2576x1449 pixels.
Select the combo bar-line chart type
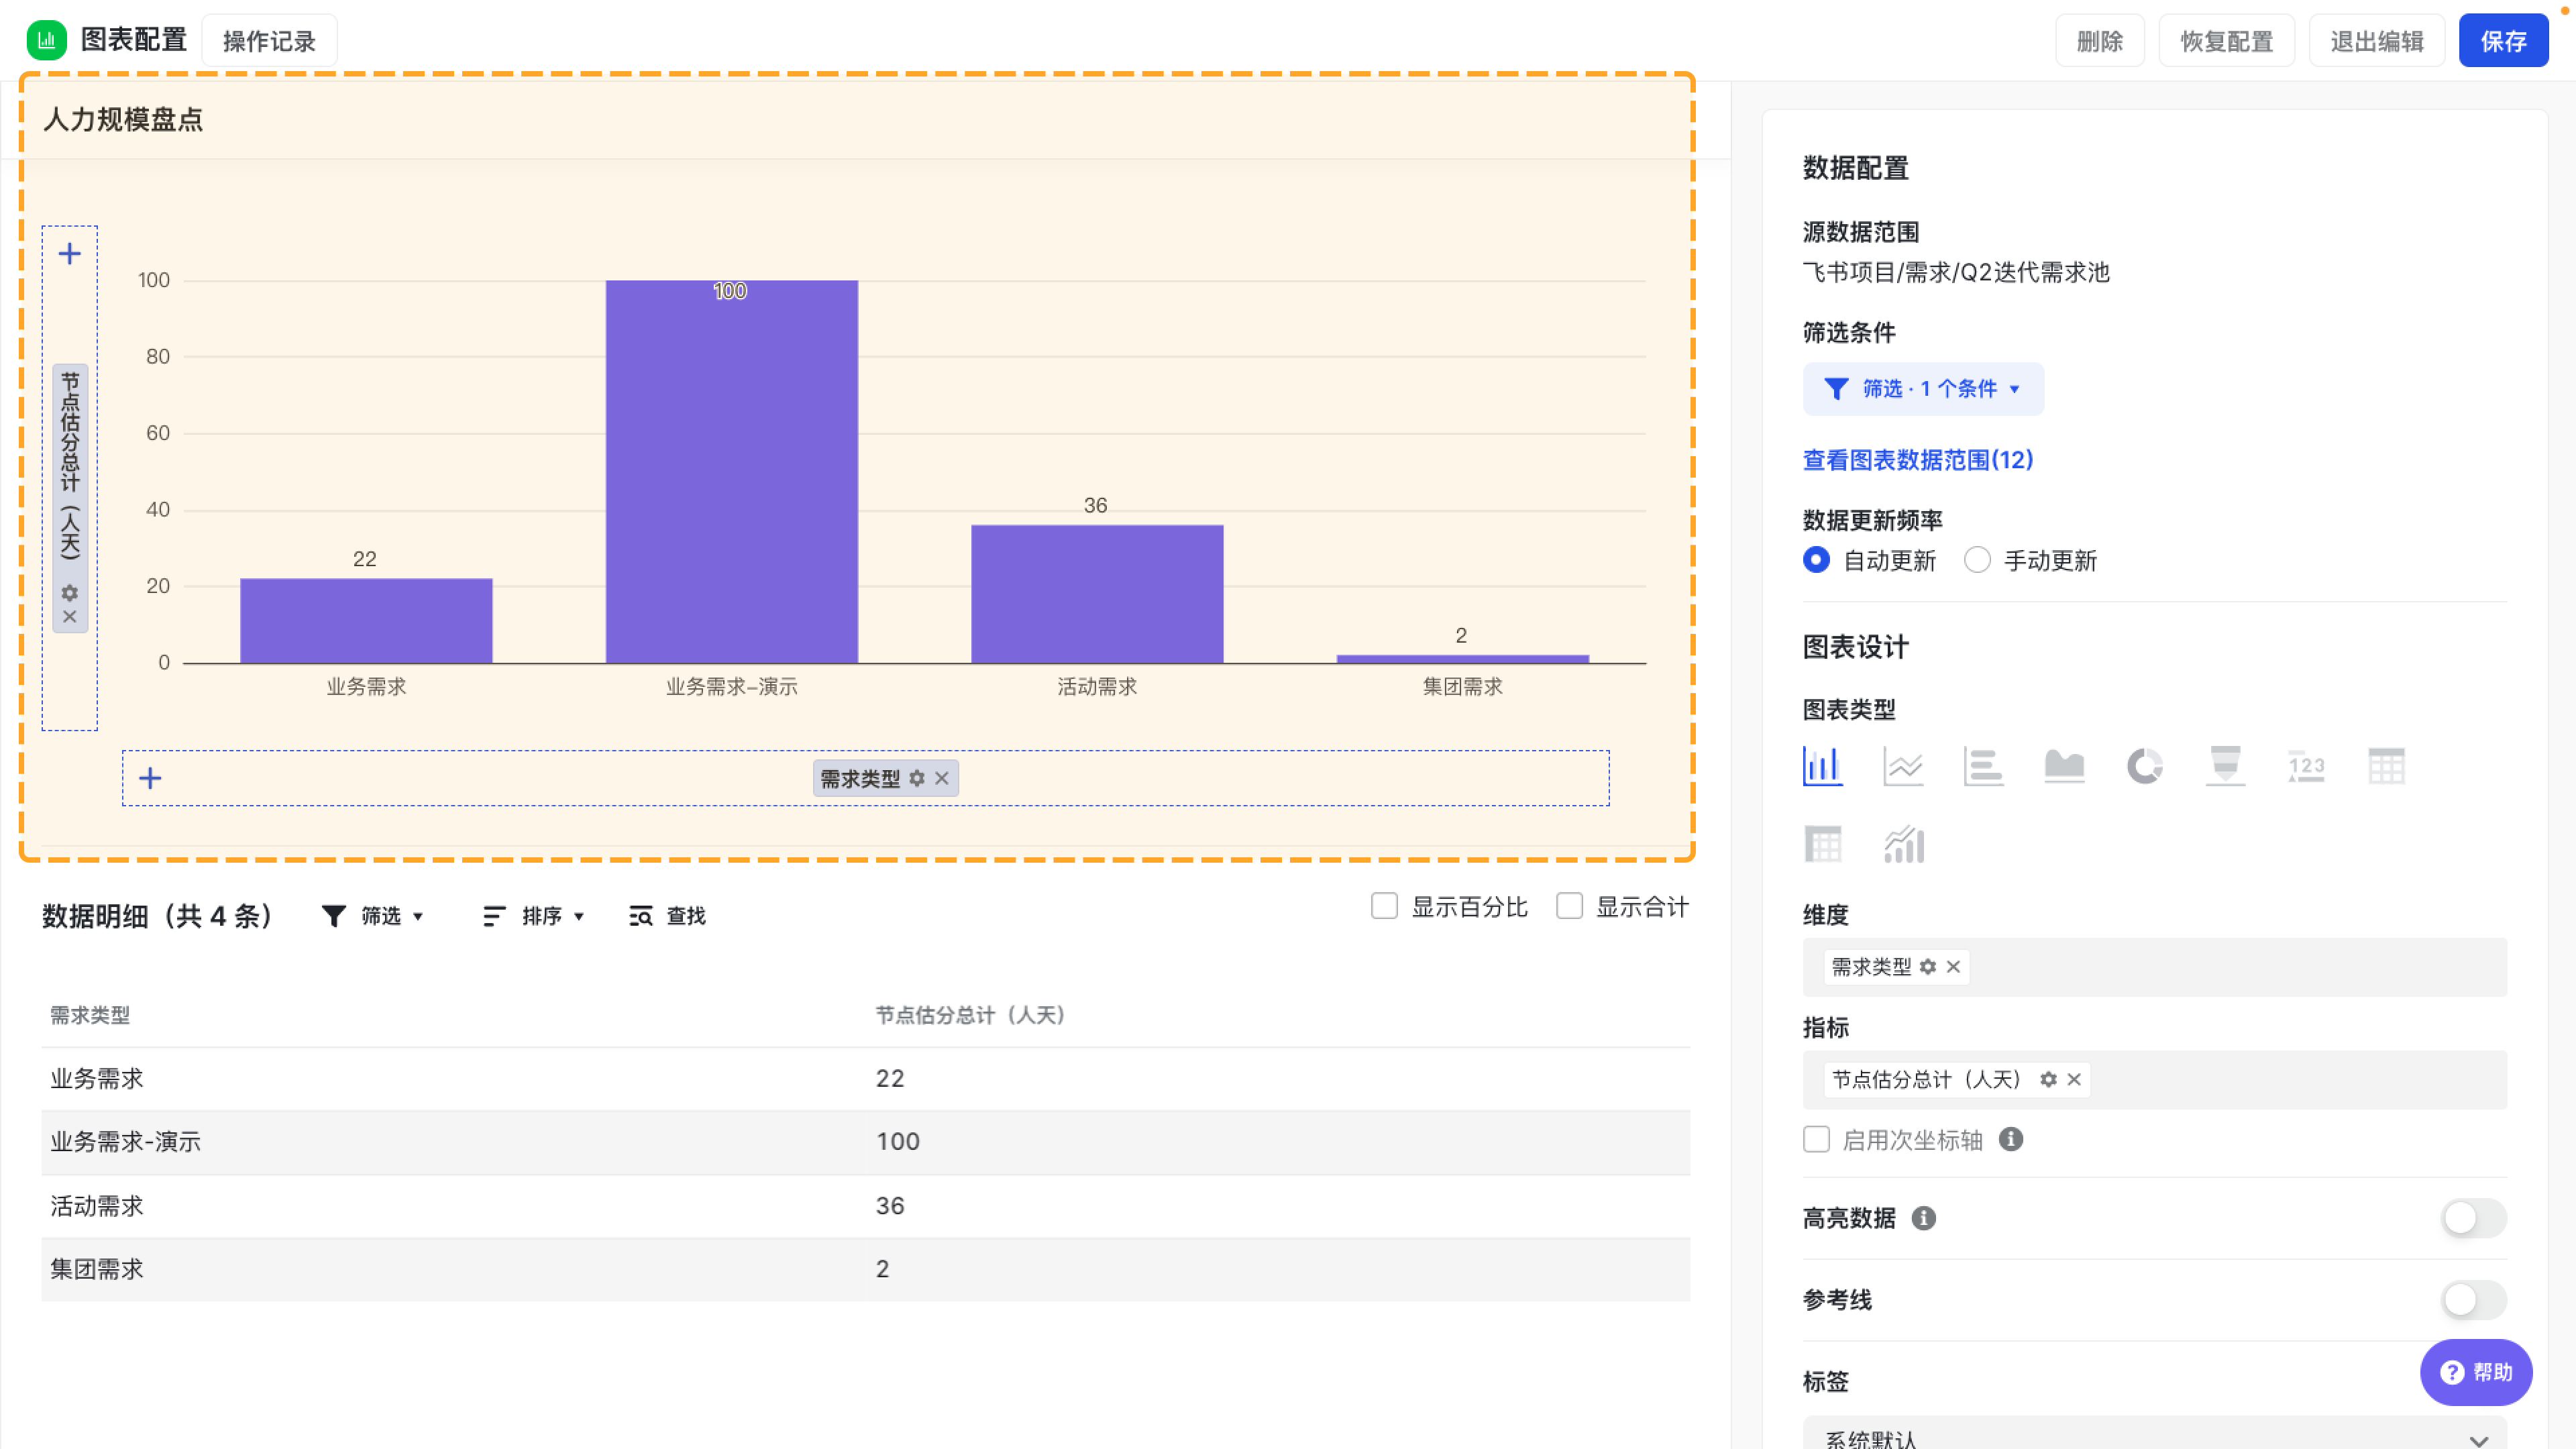pos(1903,845)
